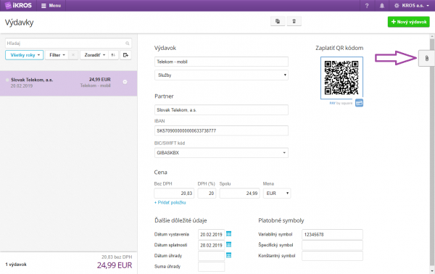Click the expense name field Telekom - mobil

[x=221, y=62]
